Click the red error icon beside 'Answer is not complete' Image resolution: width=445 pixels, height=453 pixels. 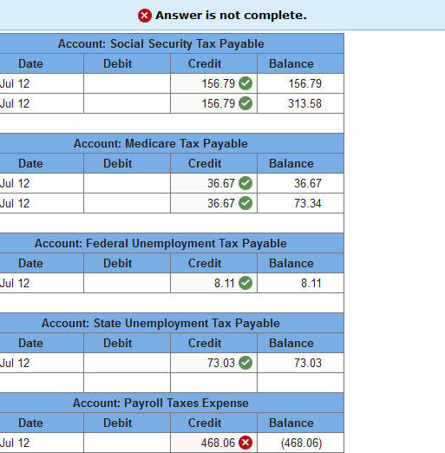(145, 16)
